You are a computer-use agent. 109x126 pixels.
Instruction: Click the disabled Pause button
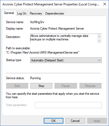click(66, 86)
